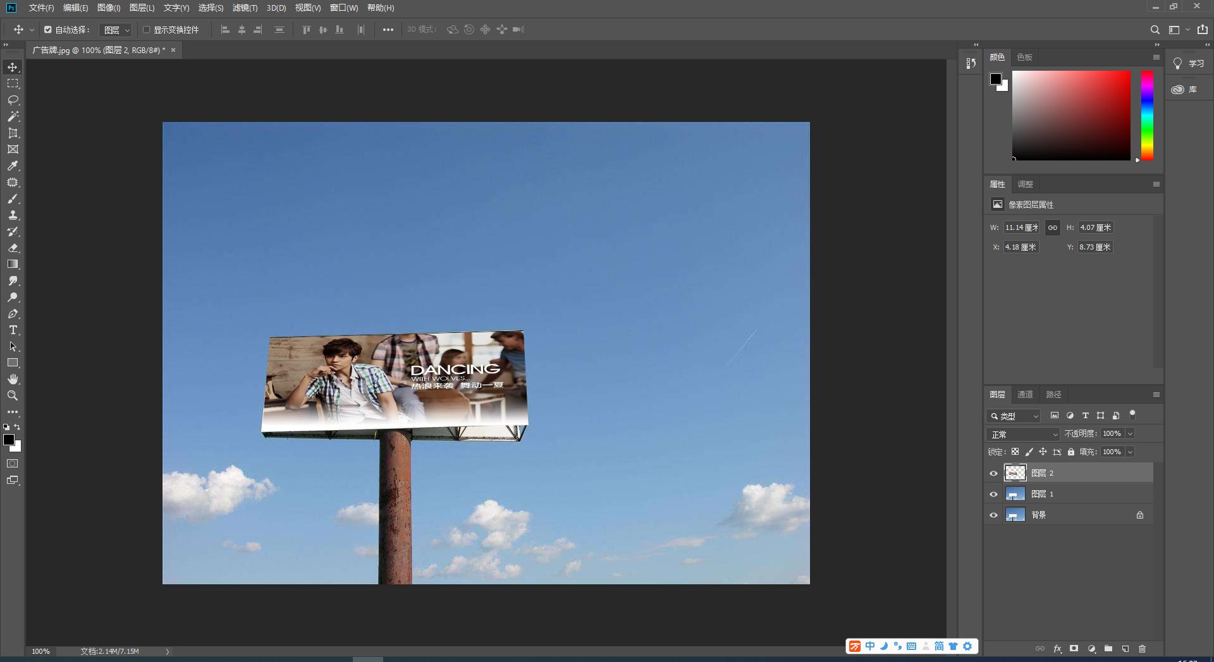This screenshot has width=1214, height=662.
Task: Select the Horizontal Type tool
Action: [x=13, y=330]
